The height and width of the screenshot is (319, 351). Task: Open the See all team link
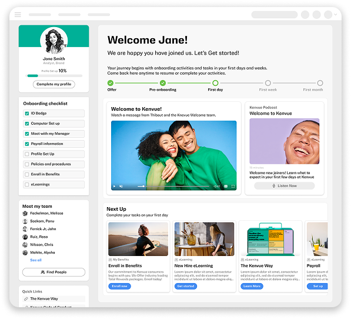(x=36, y=260)
